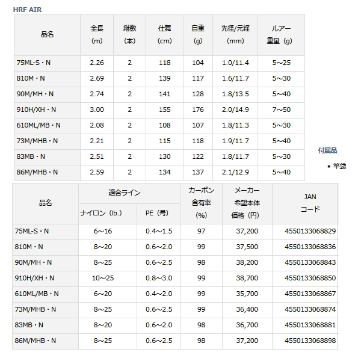Click 75ML-S・N in the lower table
Viewport: 361px width, 361px height.
pyautogui.click(x=32, y=231)
